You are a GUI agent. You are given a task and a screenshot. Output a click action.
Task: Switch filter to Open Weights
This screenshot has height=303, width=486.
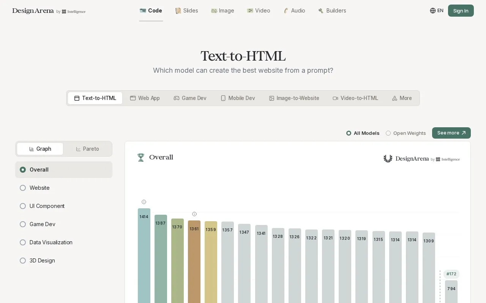pos(406,133)
